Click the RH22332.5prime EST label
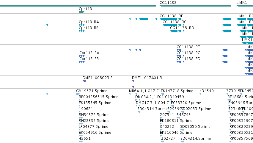The height and width of the screenshot is (143, 253). click(x=94, y=121)
